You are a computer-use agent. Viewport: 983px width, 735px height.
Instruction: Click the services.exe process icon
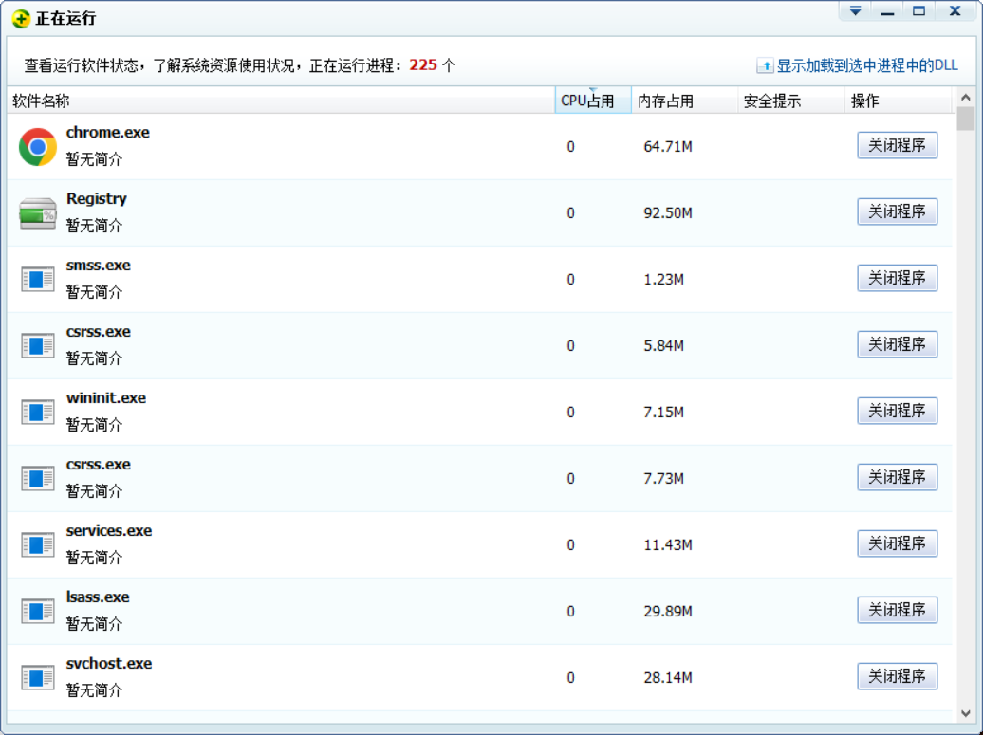click(x=38, y=544)
